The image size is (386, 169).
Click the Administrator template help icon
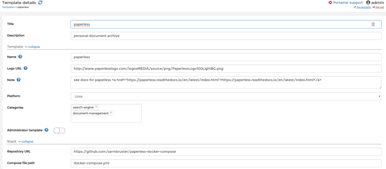(x=46, y=130)
